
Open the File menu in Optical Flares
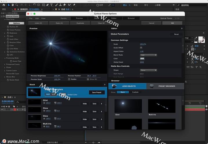coord(31,18)
